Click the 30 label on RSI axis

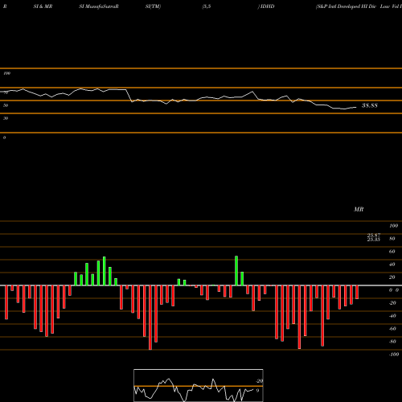pyautogui.click(x=6, y=118)
